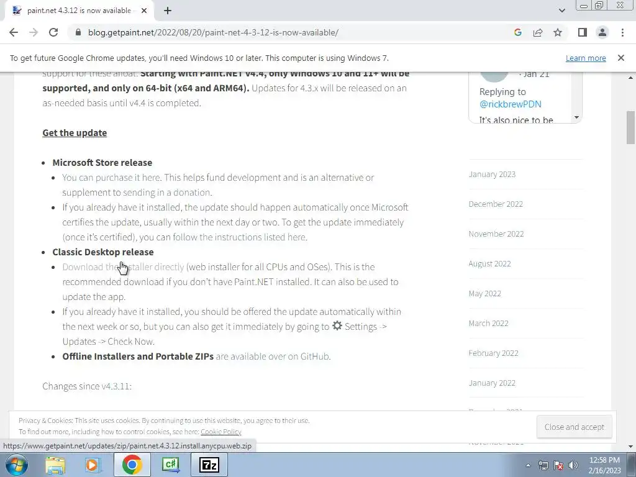Select the paint.net 4.3.12 tab
Viewport: 636px width, 477px height.
coord(79,11)
